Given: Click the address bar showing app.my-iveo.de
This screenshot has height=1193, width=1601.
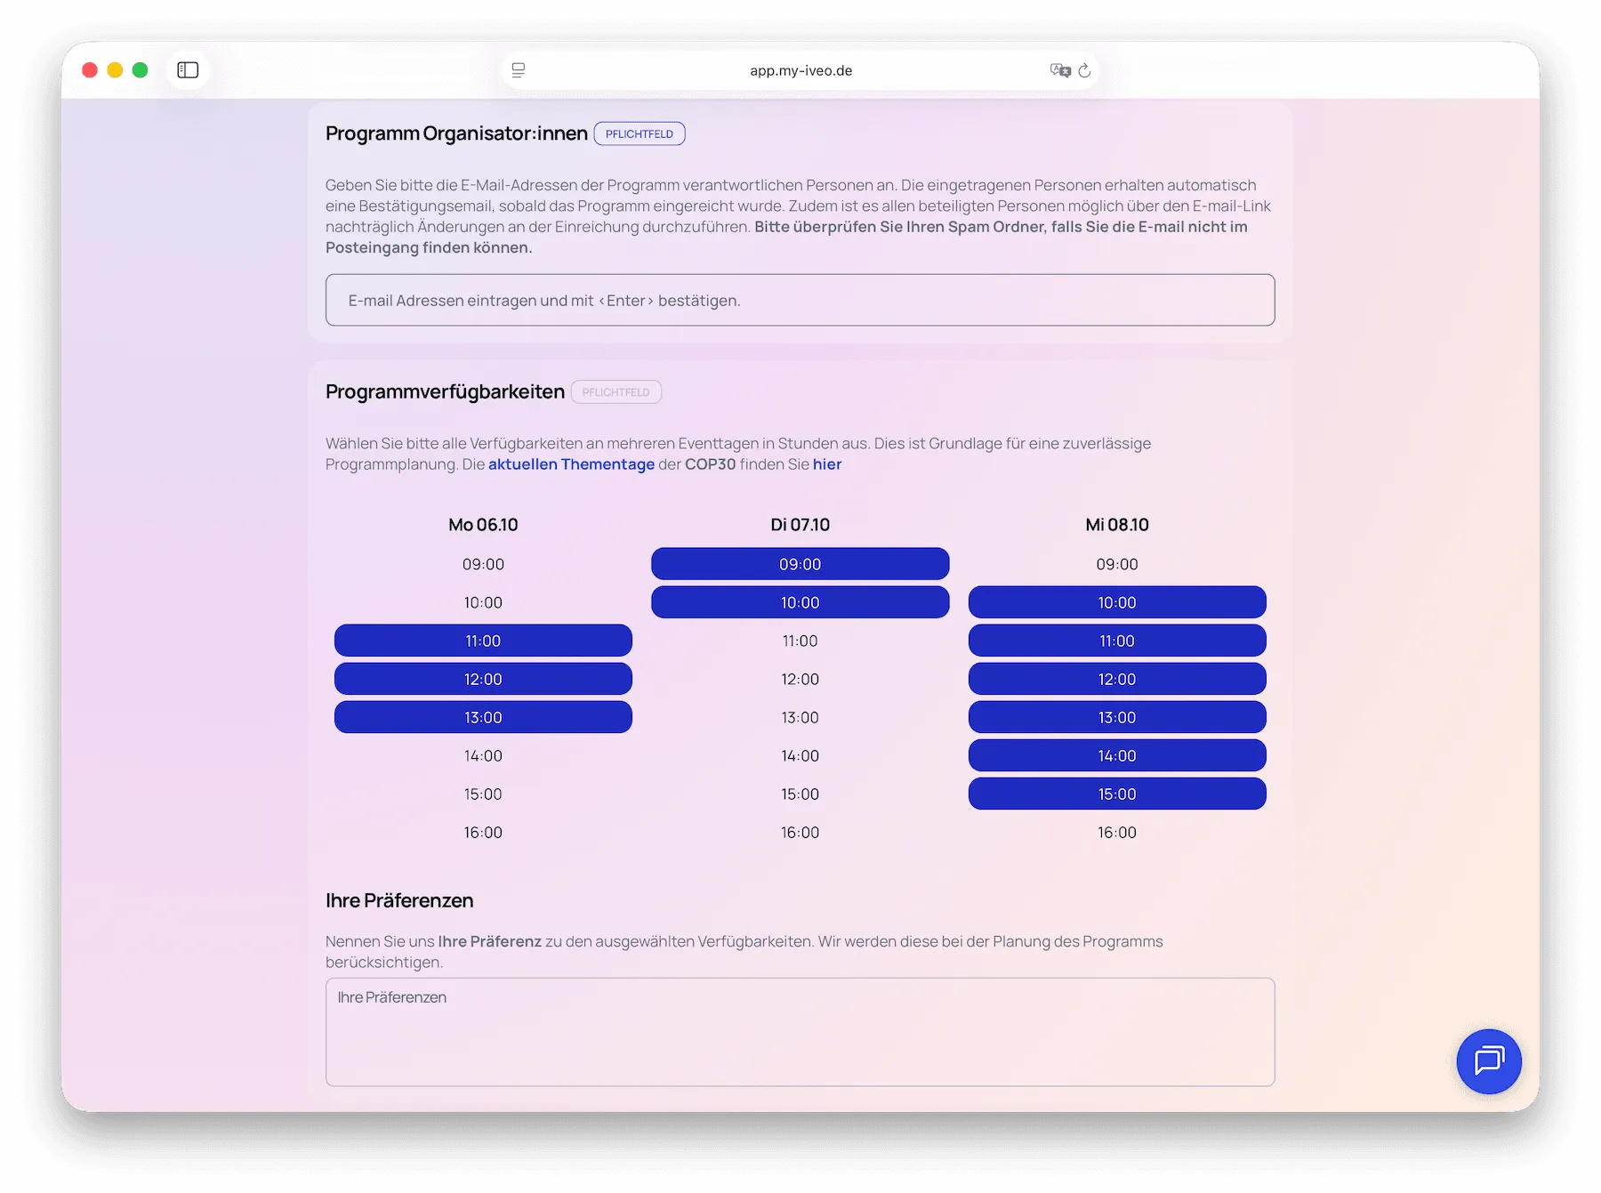Looking at the screenshot, I should (800, 70).
